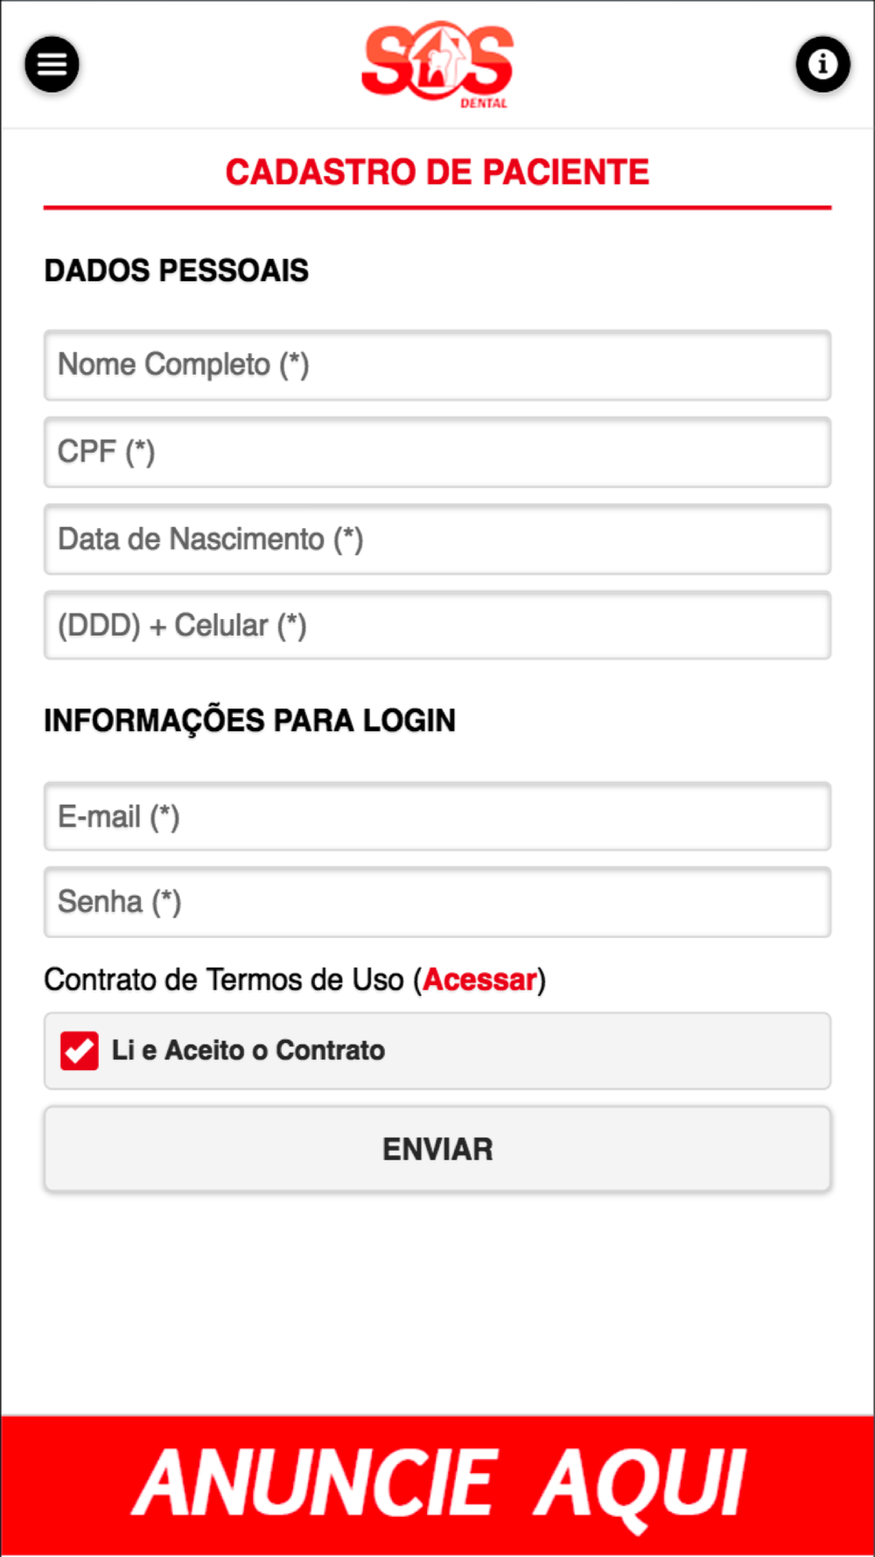
Task: Click the Contrato de Termos de Uso text
Action: click(224, 980)
